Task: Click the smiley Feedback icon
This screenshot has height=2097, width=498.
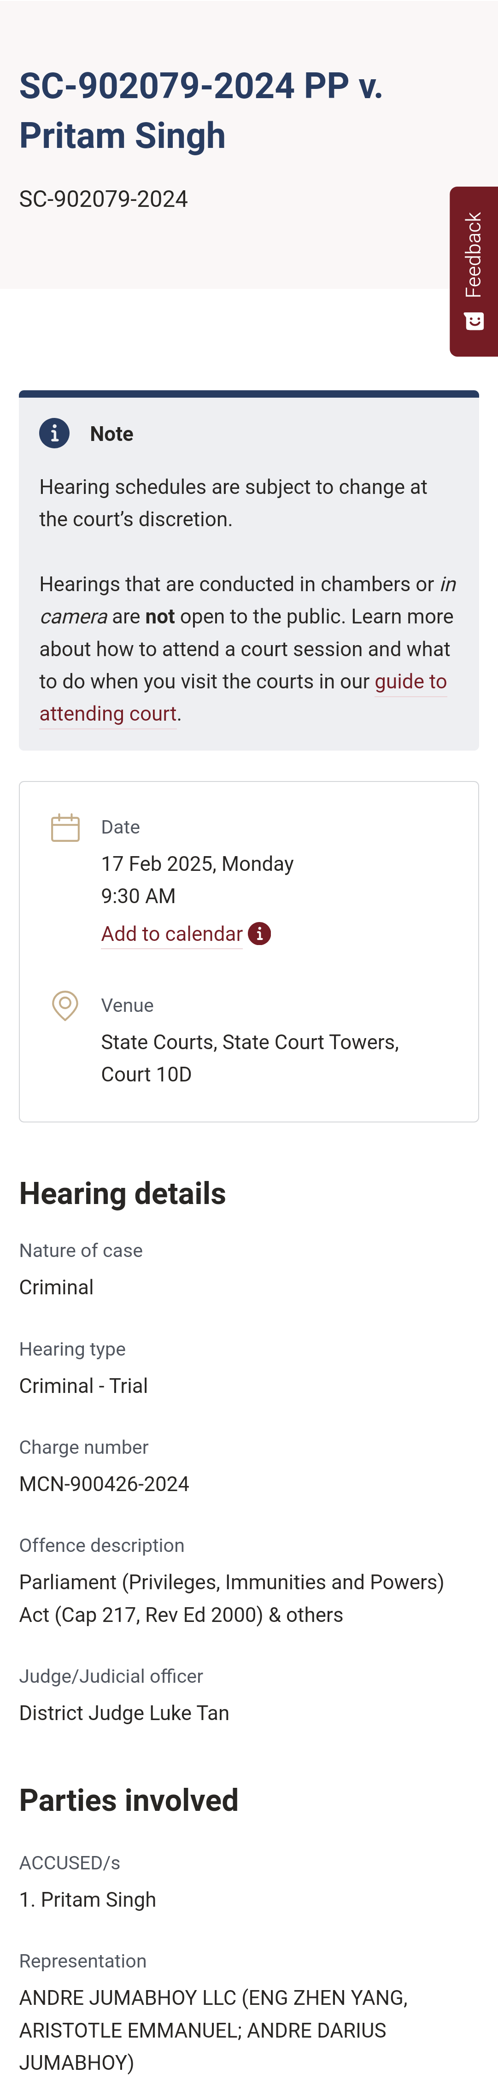Action: click(474, 321)
